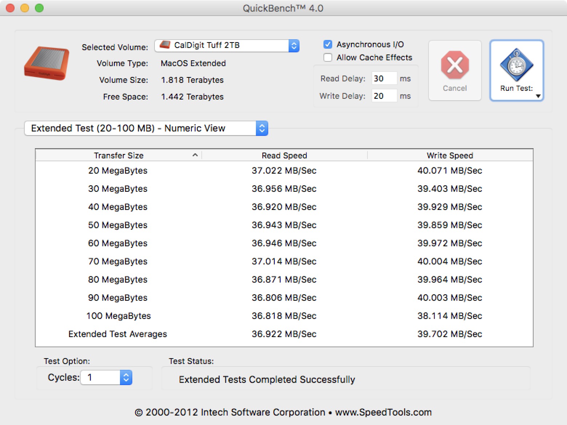The width and height of the screenshot is (567, 425).
Task: Sort by Write Speed column header
Action: (x=450, y=155)
